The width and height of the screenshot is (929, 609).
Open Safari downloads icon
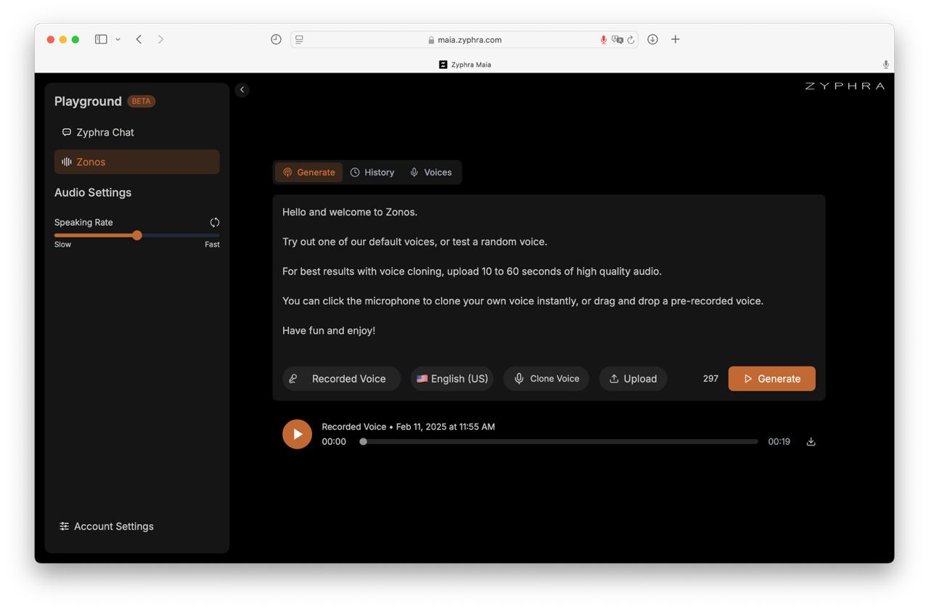(652, 40)
